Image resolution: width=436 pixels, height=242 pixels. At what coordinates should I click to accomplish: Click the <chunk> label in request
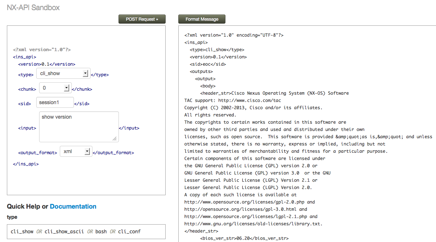(x=27, y=89)
